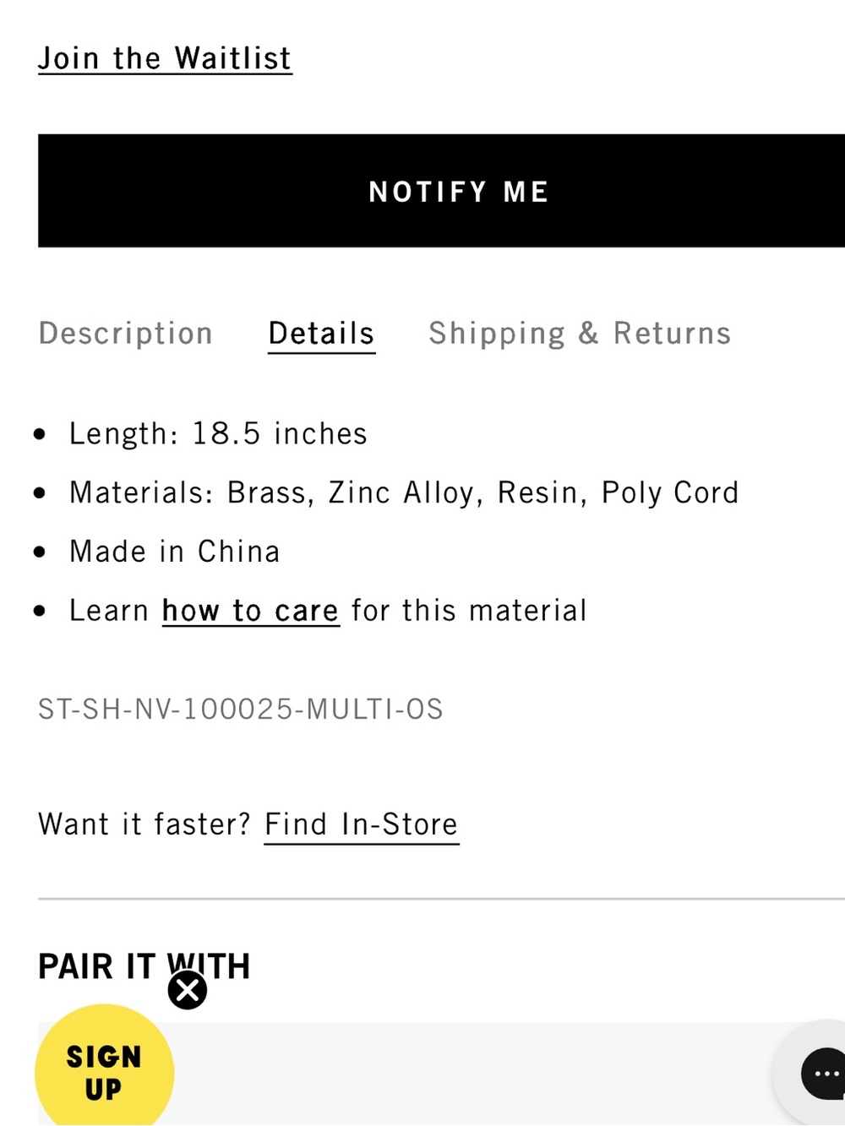Open Find In-Store link

pos(362,824)
